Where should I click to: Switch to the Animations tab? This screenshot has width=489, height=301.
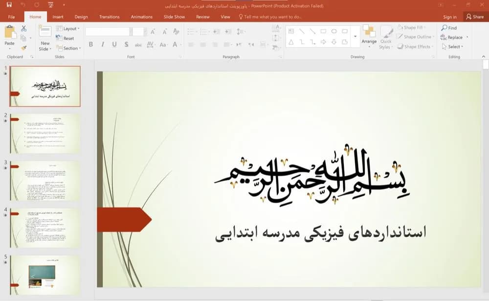click(x=142, y=17)
